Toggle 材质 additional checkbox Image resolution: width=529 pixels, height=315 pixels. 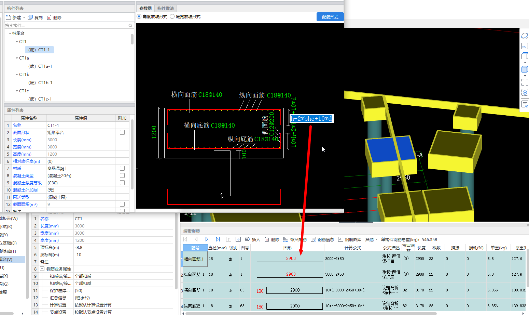[122, 168]
